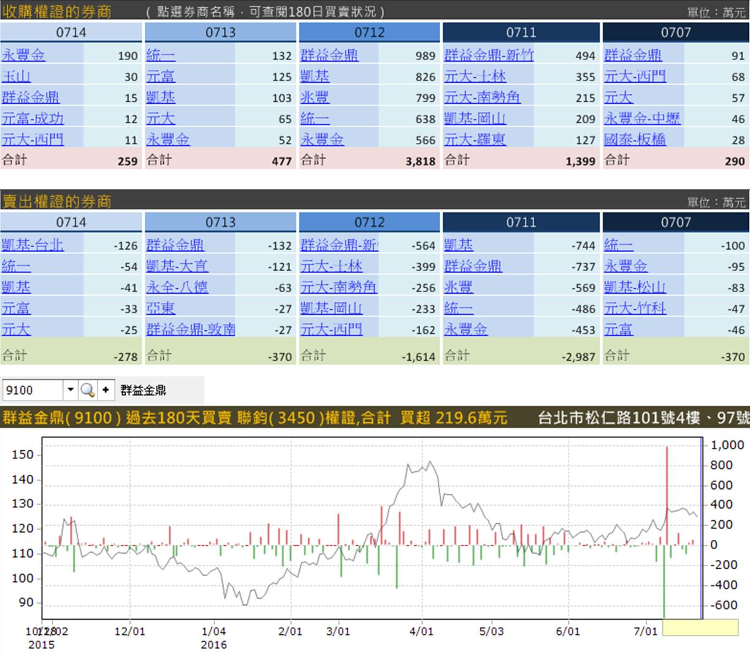Open 亞東 seller link
Image resolution: width=750 pixels, height=654 pixels.
(161, 308)
